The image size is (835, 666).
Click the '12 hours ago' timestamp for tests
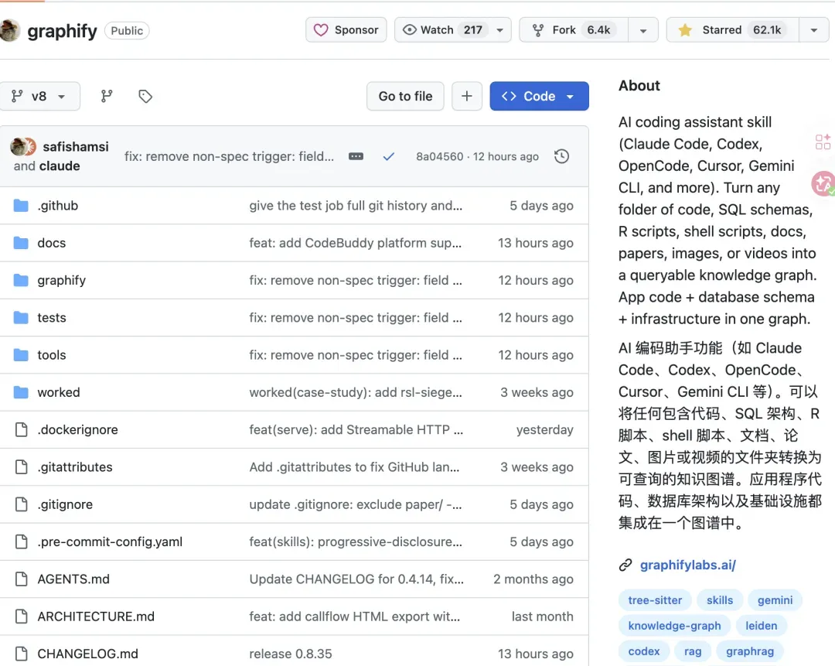coord(535,318)
